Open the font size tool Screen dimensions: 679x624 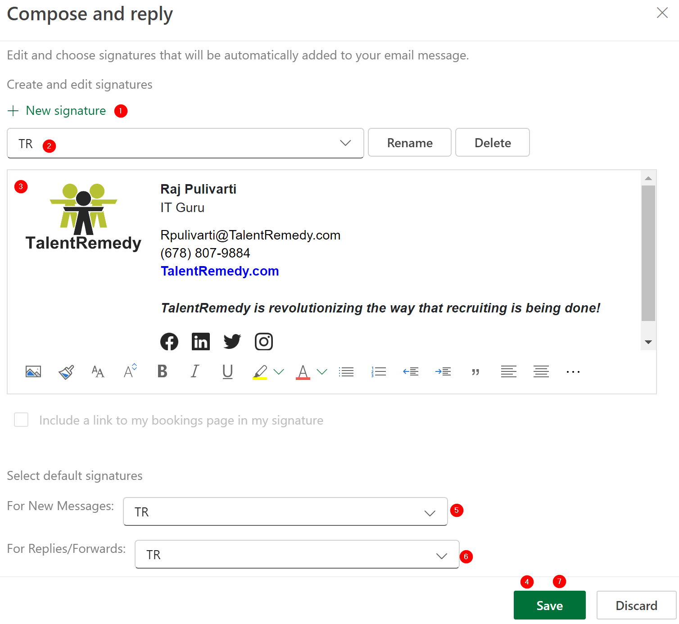click(x=98, y=372)
